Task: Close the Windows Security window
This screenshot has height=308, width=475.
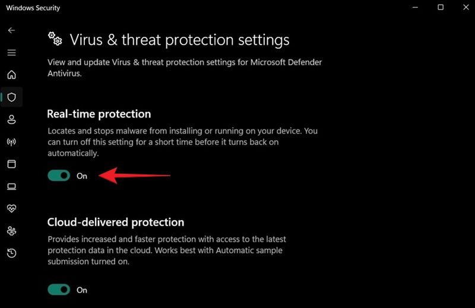Action: point(466,7)
